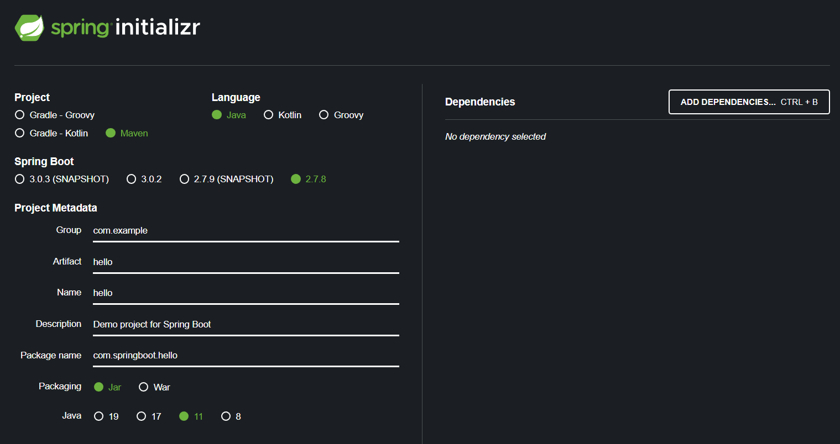Select Spring Boot 3.0.3 (SNAPSHOT)

[62, 179]
